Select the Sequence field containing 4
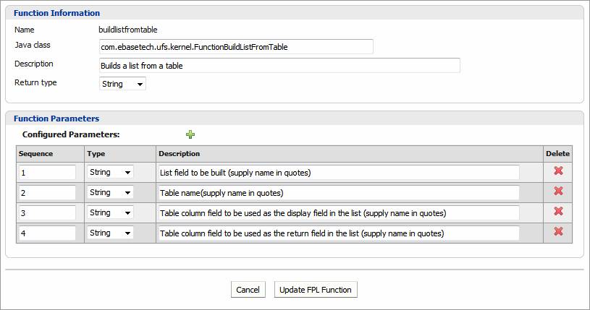590x310 pixels. pyautogui.click(x=47, y=233)
